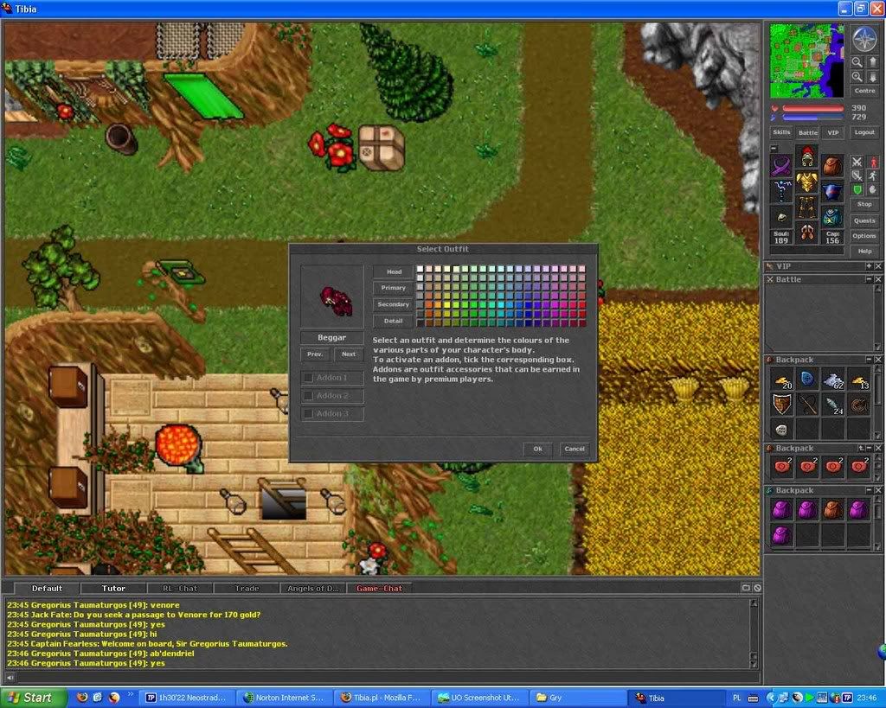Select the purple scarf amulet slot
This screenshot has height=708, width=886.
[781, 167]
